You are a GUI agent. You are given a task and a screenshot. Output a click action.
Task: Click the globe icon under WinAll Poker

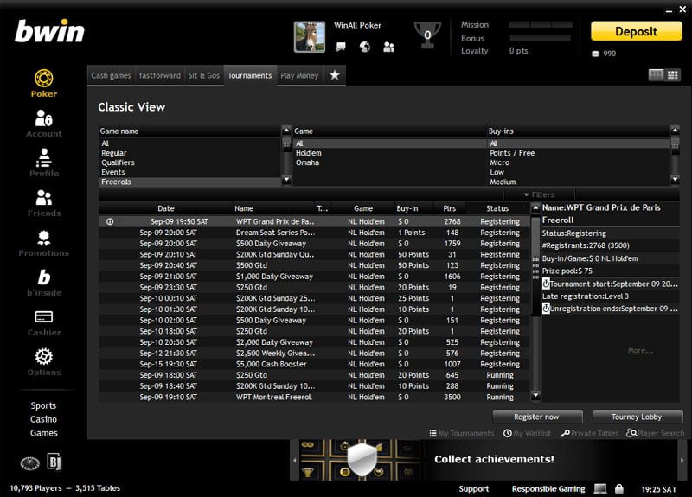click(365, 47)
